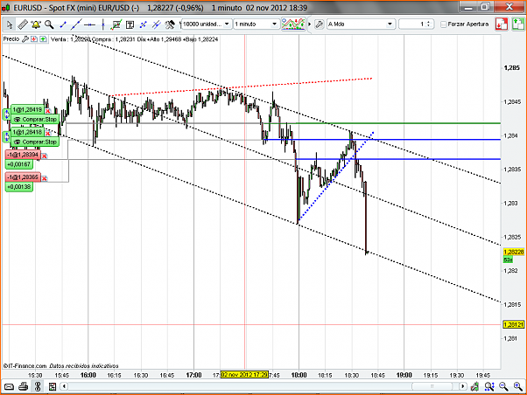Viewport: 527px width, 395px height.
Task: Click the 17:00 time axis label
Action: [194, 375]
